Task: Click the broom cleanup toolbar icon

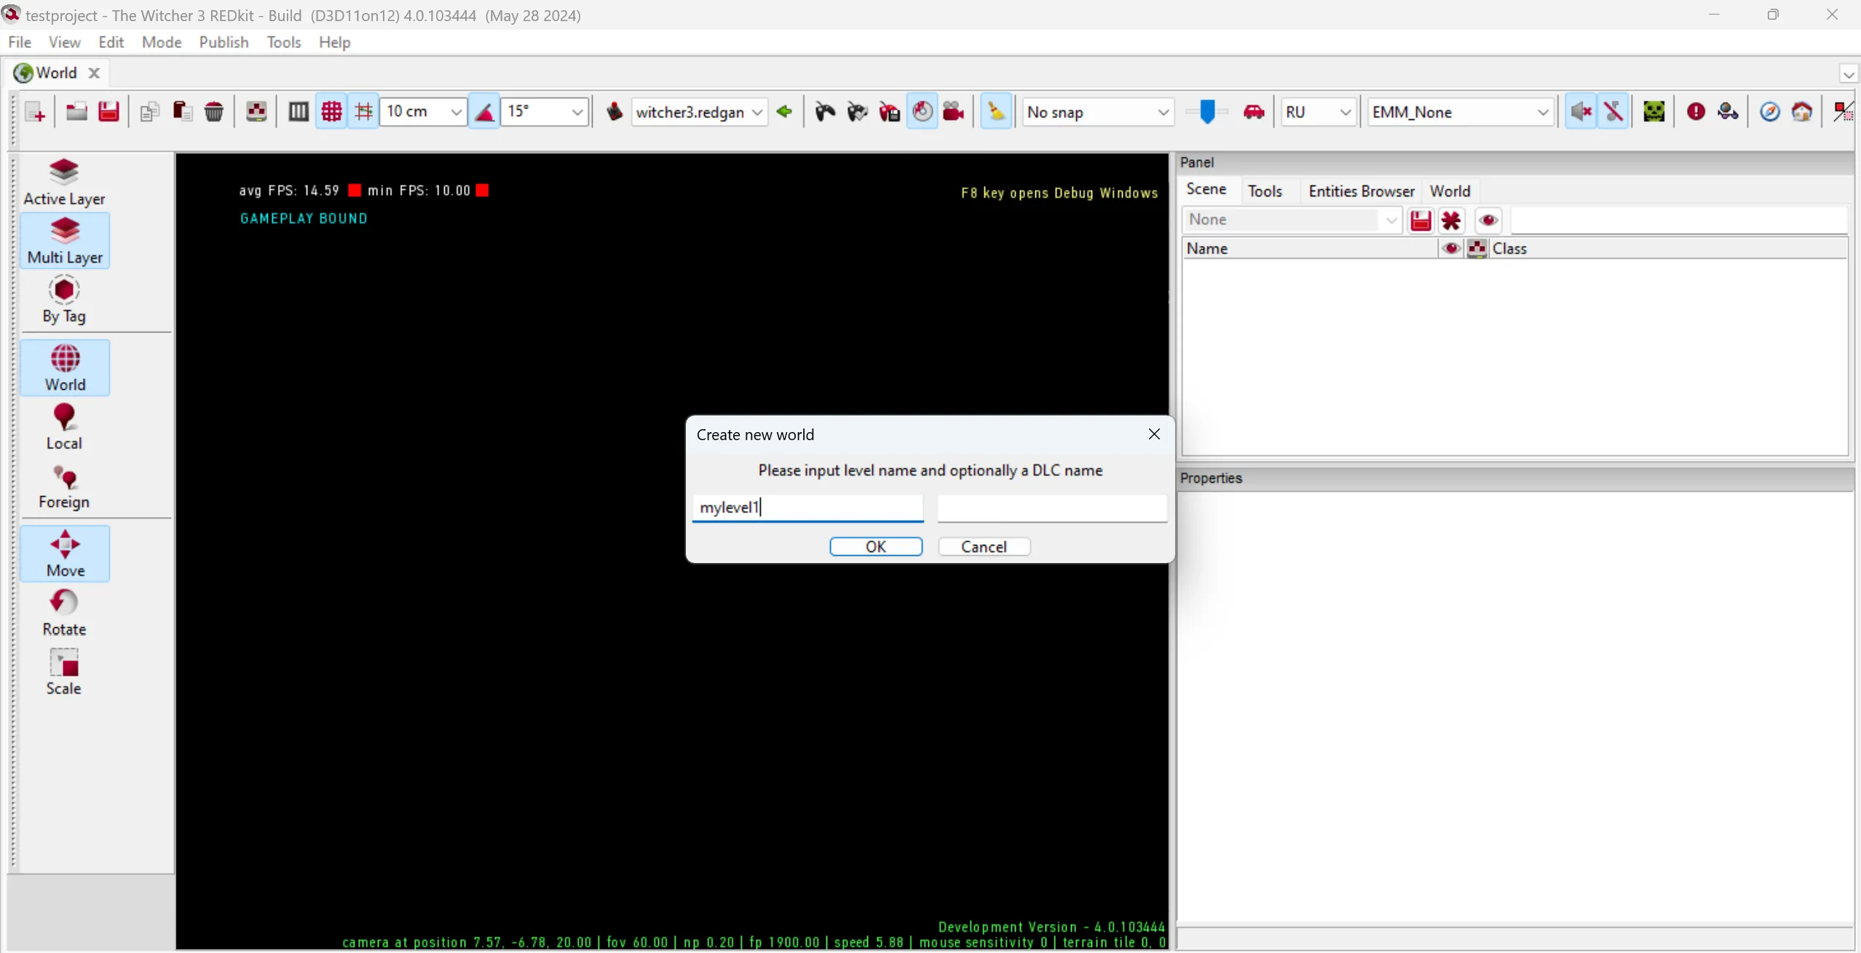Action: tap(995, 111)
